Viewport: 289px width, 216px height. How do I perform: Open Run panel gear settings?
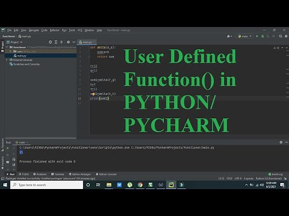click(281, 142)
